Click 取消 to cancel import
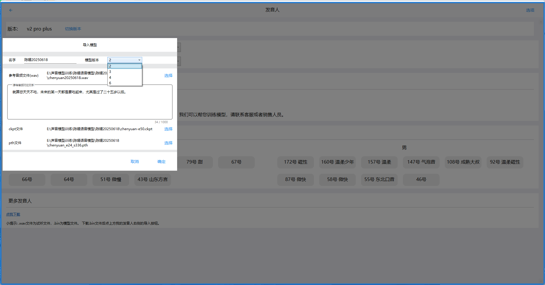 (x=135, y=162)
